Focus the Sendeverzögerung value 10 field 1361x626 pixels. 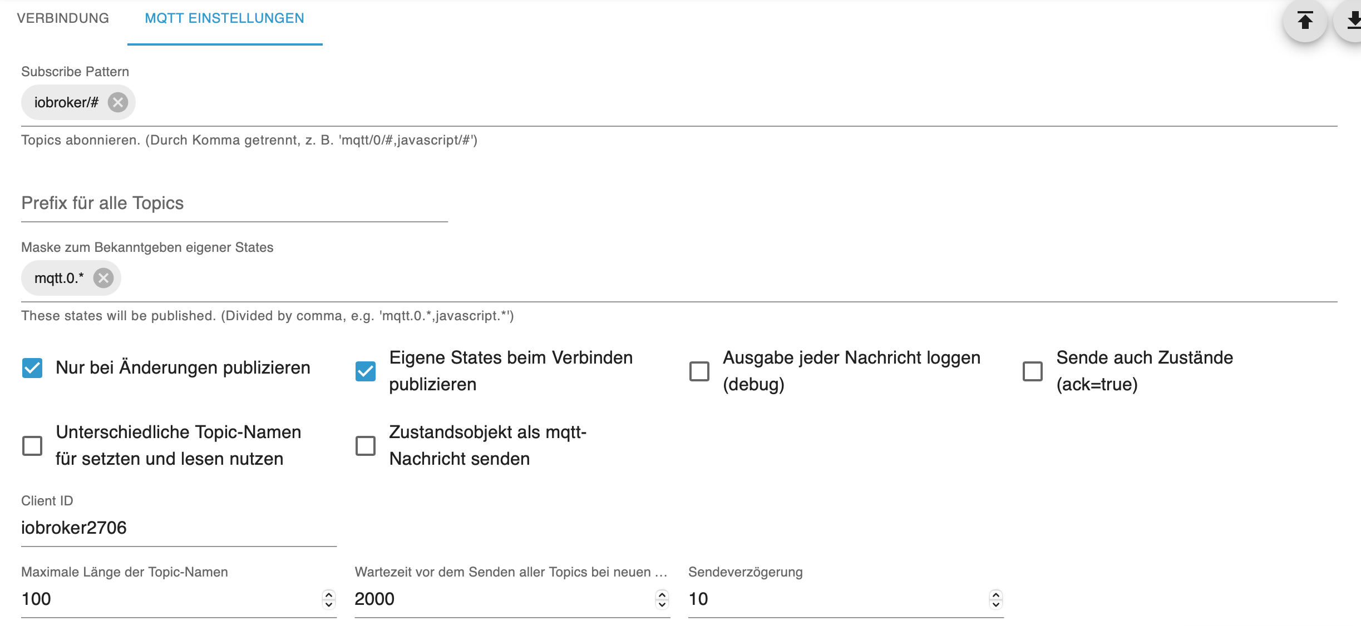[x=835, y=599]
